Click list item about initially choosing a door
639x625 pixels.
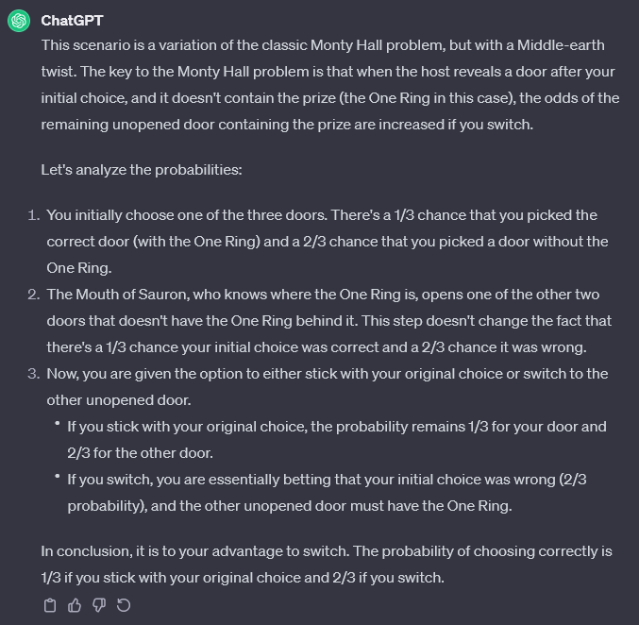(x=328, y=242)
